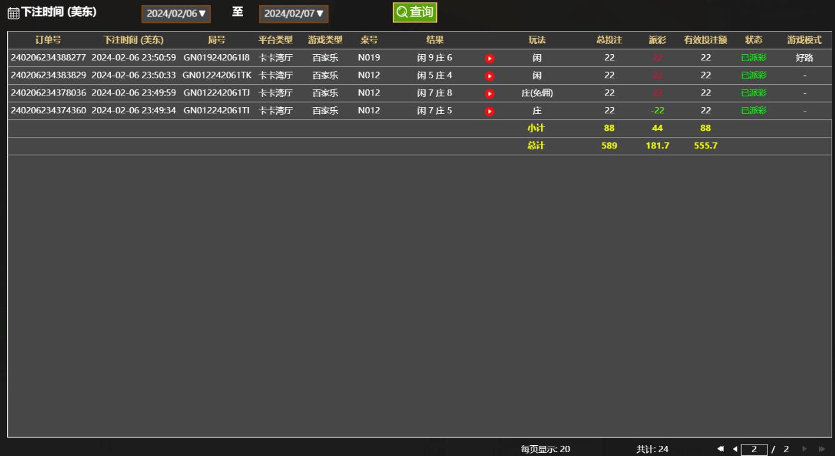Play video replay for order 240206234383829
Image resolution: width=835 pixels, height=456 pixels.
pos(489,76)
